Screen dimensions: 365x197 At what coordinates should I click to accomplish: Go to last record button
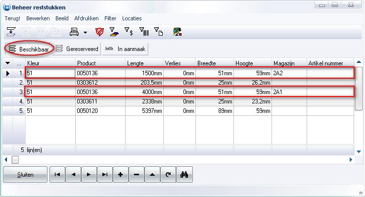point(105,174)
